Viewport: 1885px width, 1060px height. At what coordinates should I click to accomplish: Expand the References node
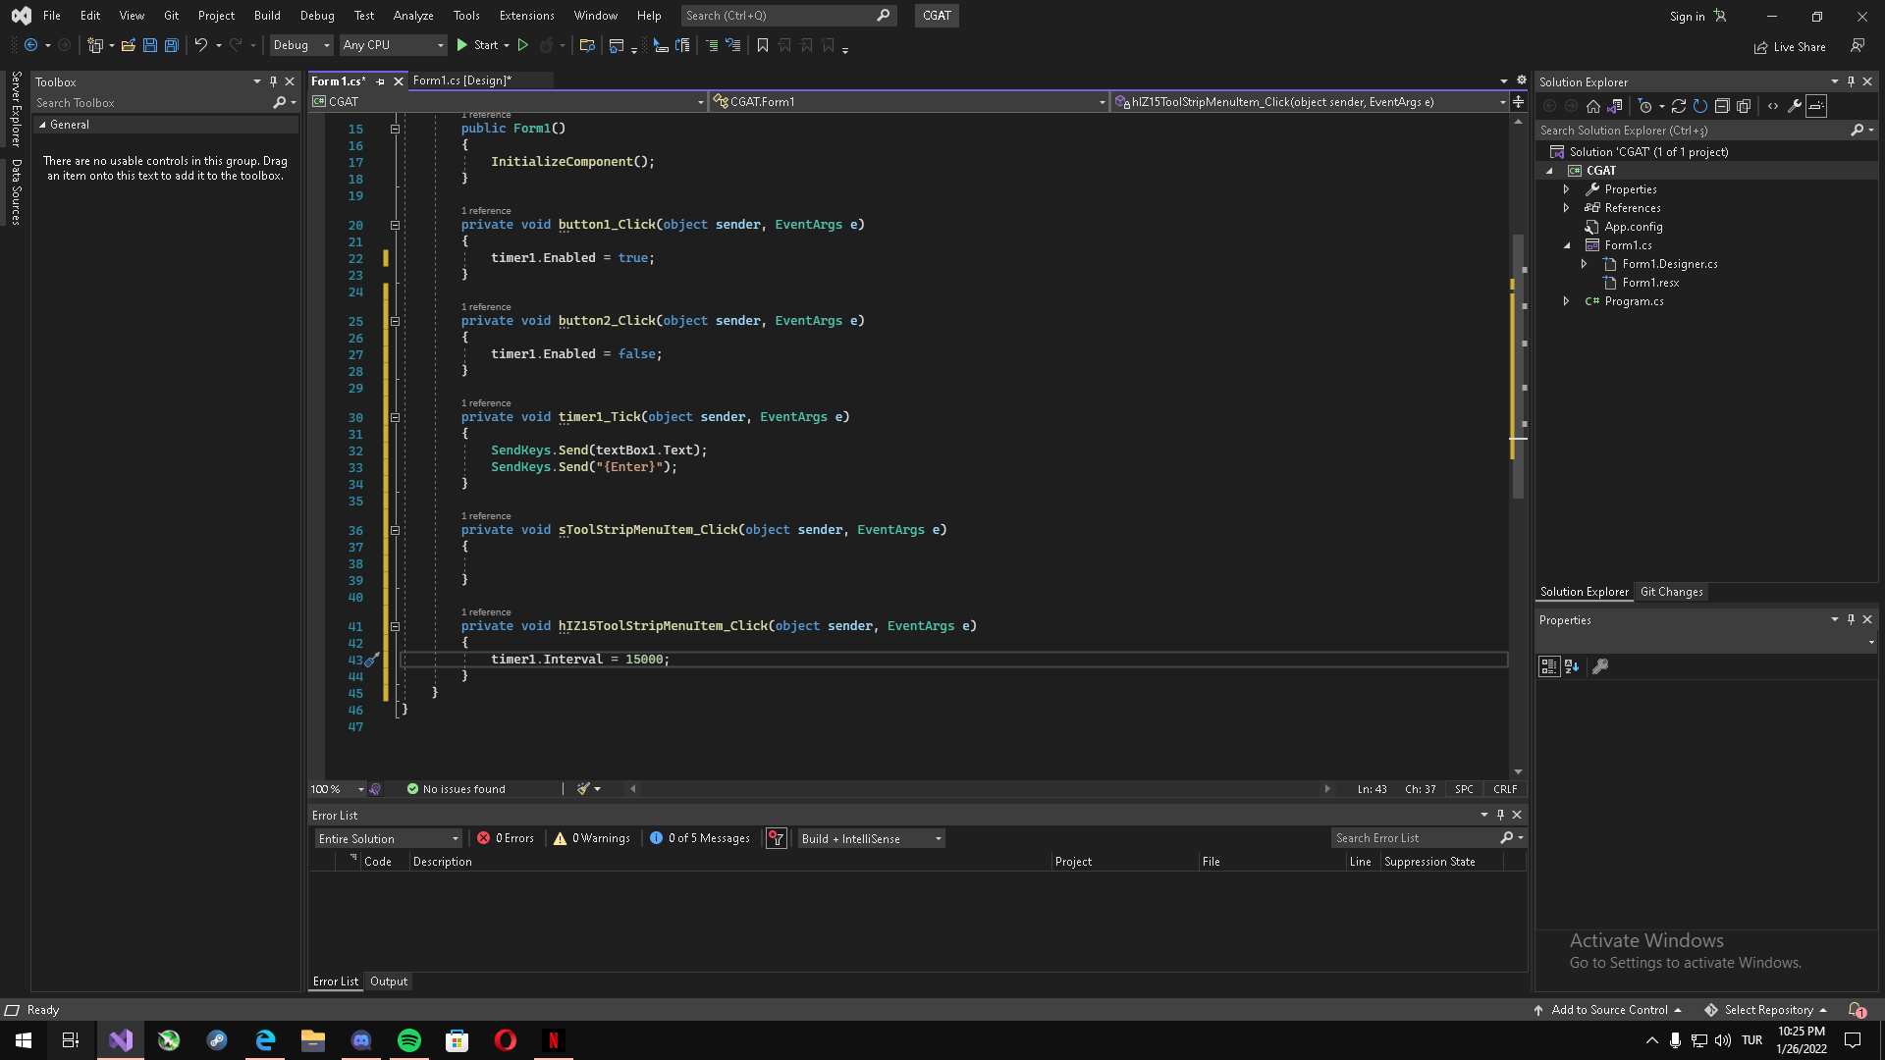[x=1567, y=208]
